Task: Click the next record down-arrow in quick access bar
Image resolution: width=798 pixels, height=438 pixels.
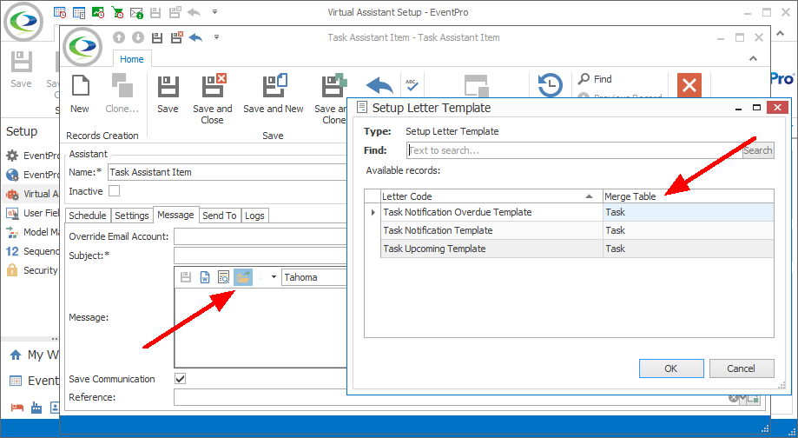Action: (x=138, y=37)
